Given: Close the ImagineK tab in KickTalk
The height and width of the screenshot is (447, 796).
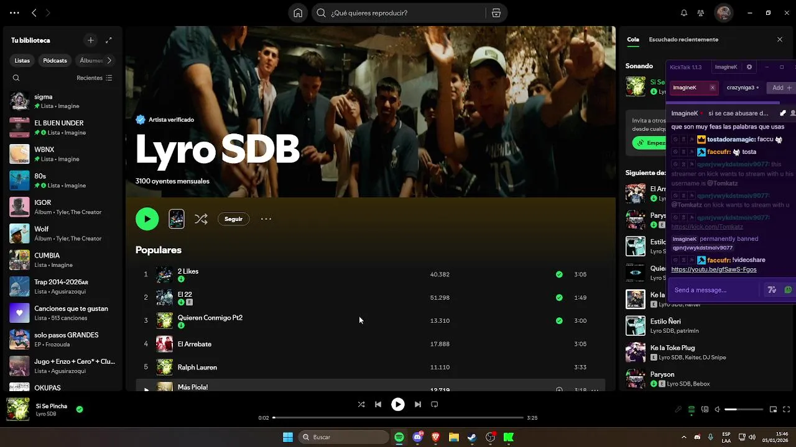Looking at the screenshot, I should click(x=713, y=88).
